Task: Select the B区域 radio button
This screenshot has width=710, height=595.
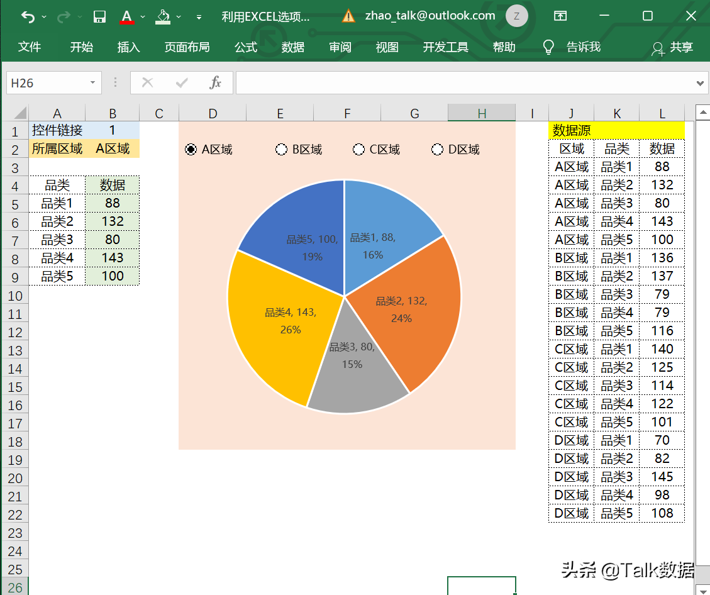Action: (281, 150)
